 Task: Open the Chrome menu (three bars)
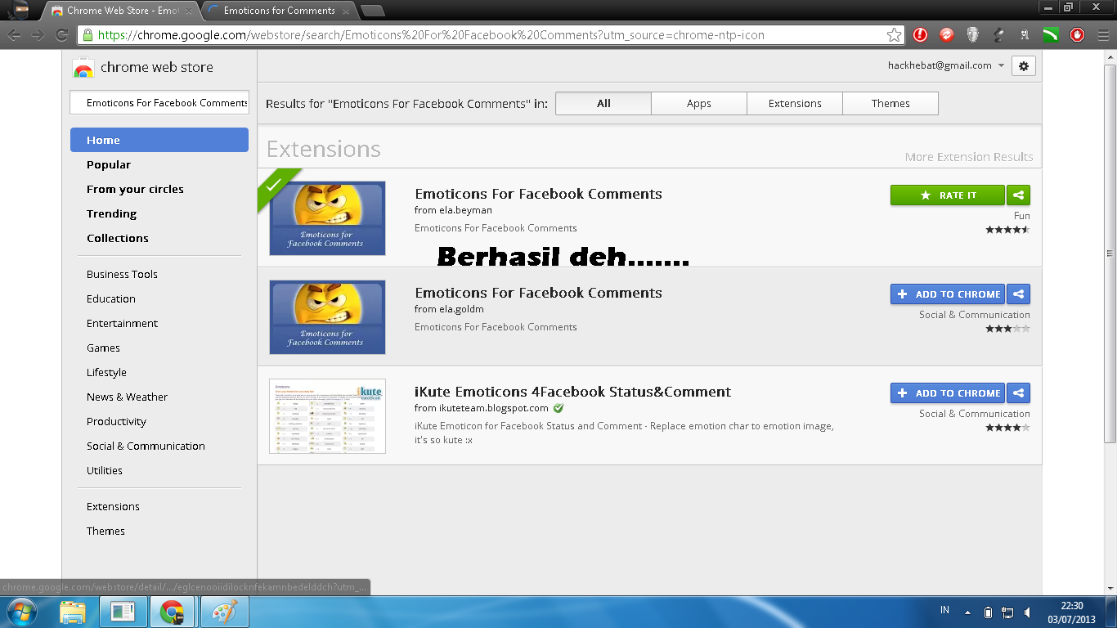click(x=1103, y=35)
